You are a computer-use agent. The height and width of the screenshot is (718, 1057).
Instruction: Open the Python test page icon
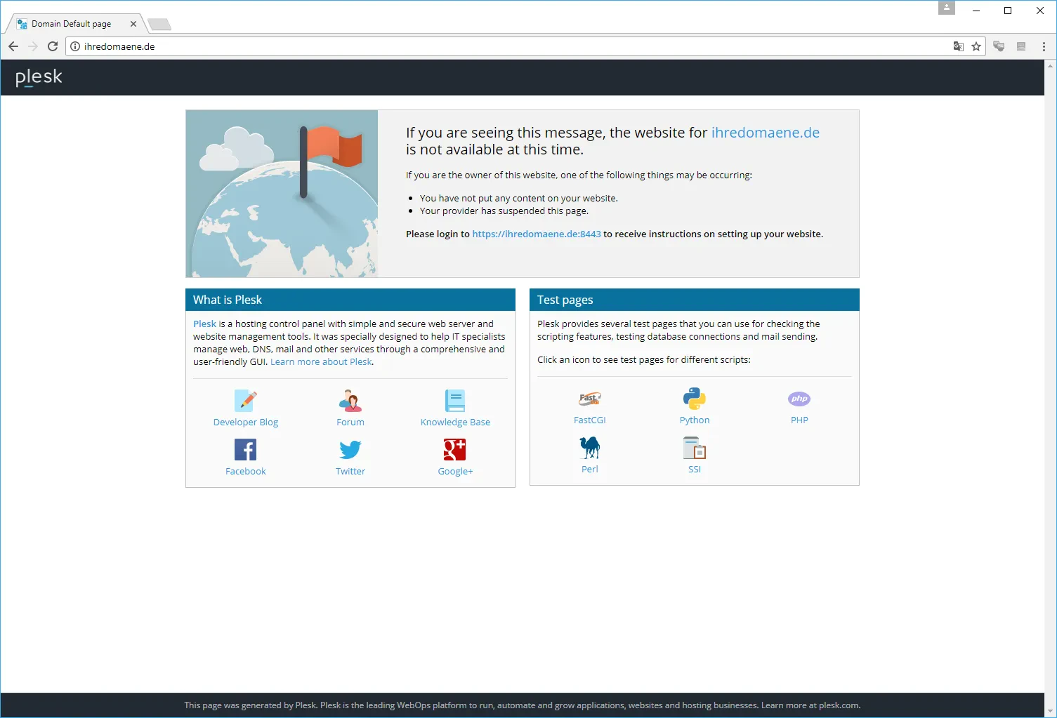click(x=695, y=398)
